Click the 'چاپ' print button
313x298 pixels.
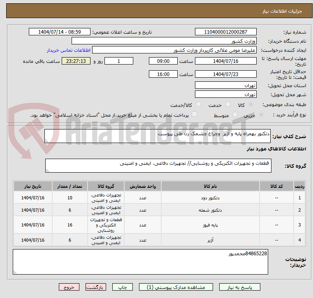pyautogui.click(x=123, y=287)
